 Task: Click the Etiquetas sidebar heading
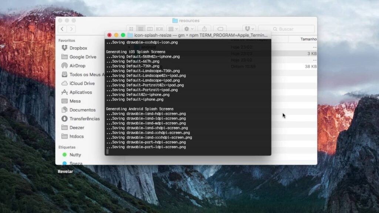[x=67, y=147]
